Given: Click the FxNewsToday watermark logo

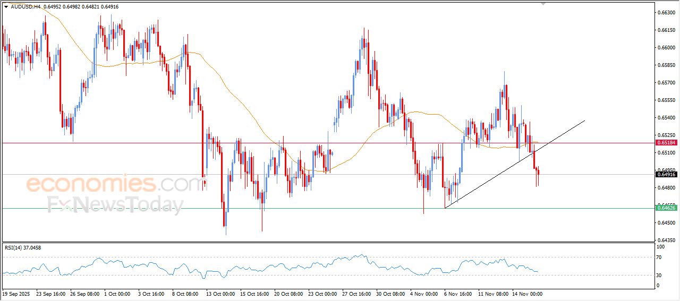Looking at the screenshot, I should 115,205.
